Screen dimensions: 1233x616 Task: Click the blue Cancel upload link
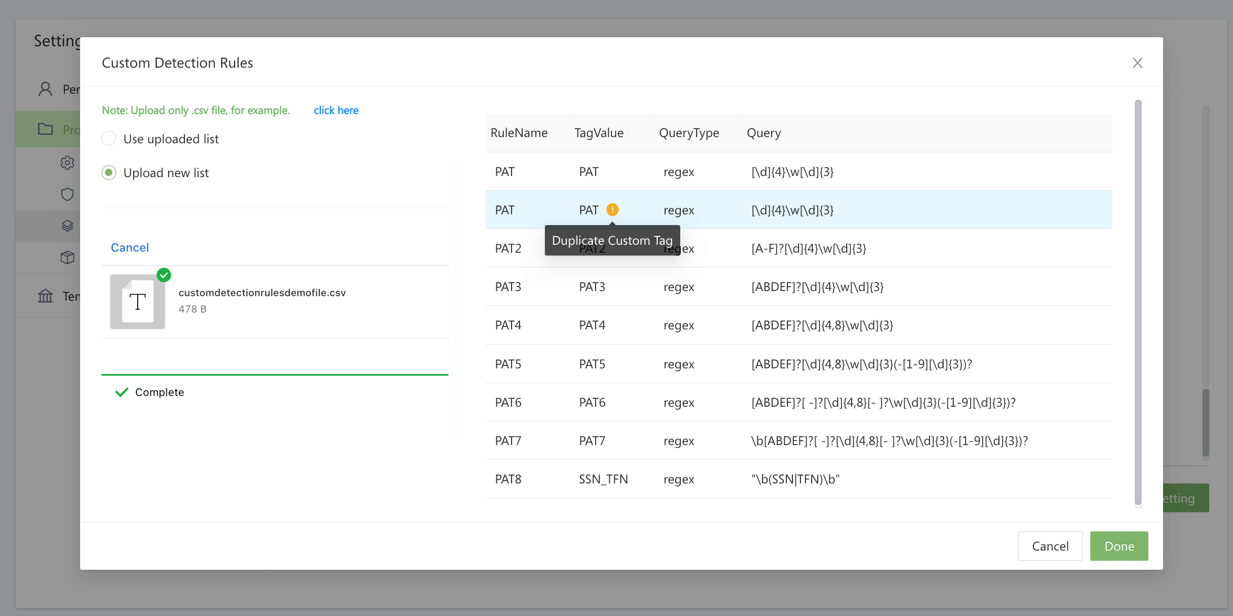point(130,248)
